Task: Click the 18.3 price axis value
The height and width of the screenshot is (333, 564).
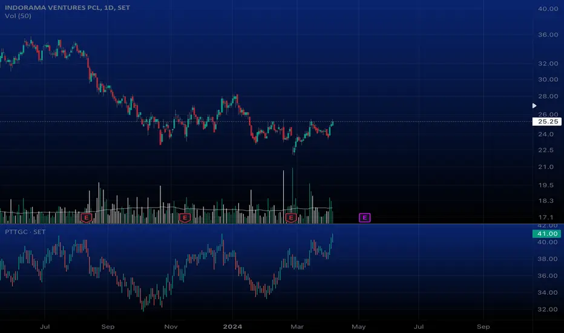Action: [546, 201]
